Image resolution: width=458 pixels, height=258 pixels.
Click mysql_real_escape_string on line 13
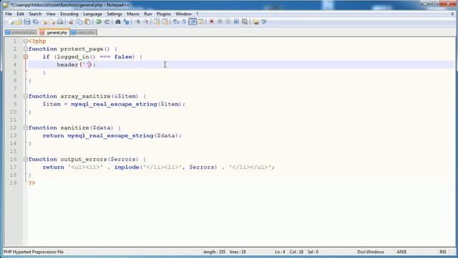[x=110, y=135]
